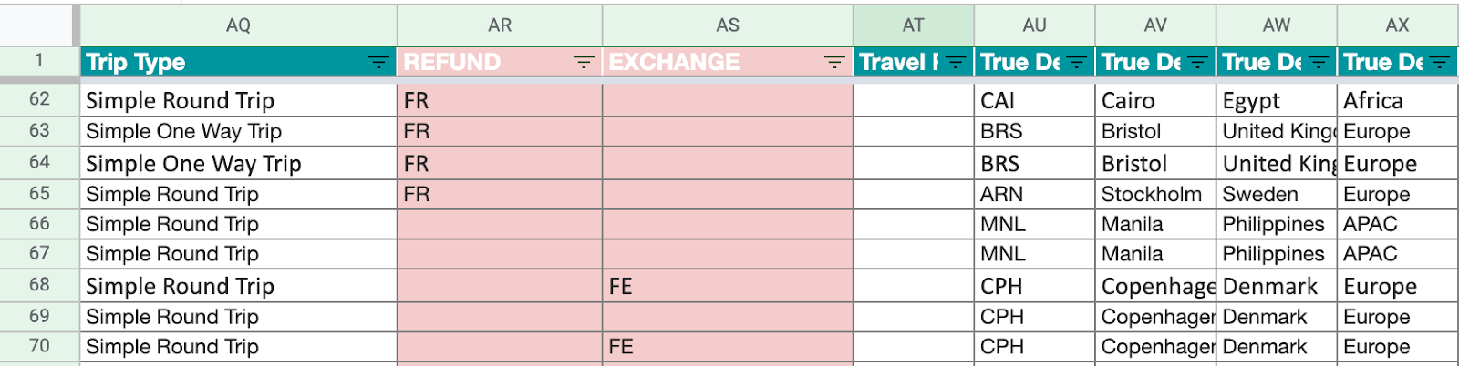Open the Trip Type filter icon
1459x366 pixels.
378,62
